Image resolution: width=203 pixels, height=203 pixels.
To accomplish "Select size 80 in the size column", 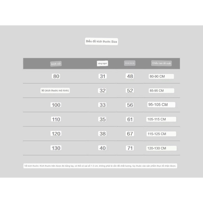I will pyautogui.click(x=56, y=76).
